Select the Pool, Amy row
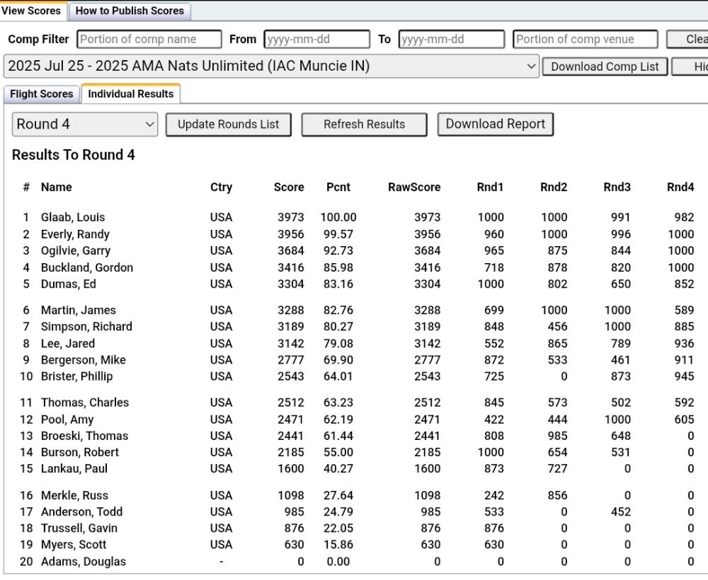Viewport: 708px width, 580px height. coord(67,419)
